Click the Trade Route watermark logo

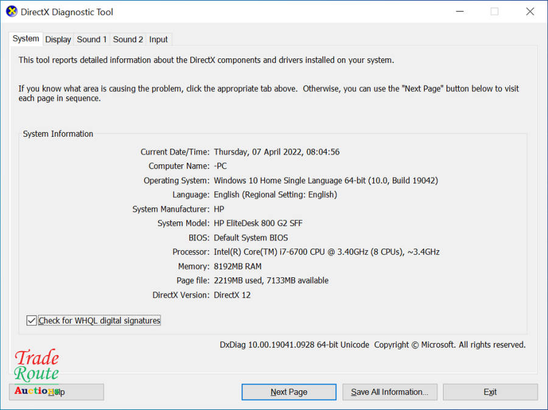(37, 366)
